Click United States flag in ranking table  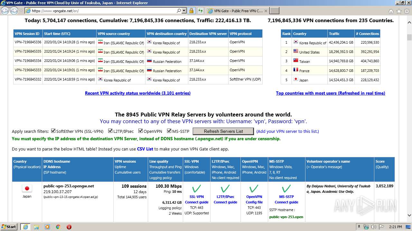pos(296,51)
